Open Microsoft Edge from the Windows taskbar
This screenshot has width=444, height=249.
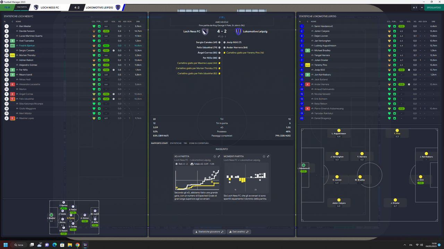[54, 245]
